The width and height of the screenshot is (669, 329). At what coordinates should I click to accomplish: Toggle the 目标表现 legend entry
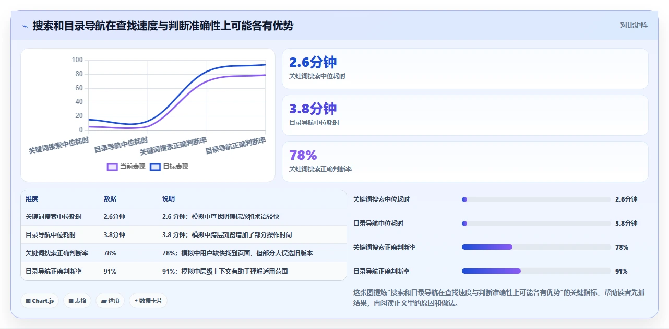click(x=169, y=167)
